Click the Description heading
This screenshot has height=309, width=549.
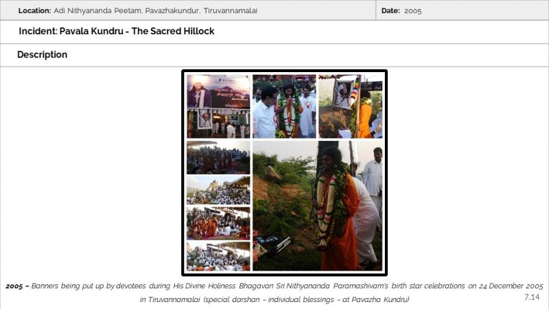coord(42,55)
